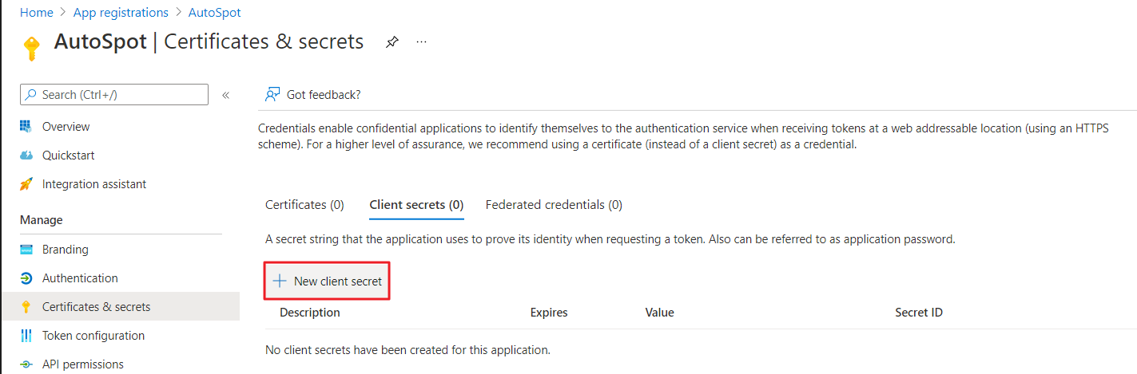Open App registrations breadcrumb link
The height and width of the screenshot is (374, 1137).
pyautogui.click(x=121, y=13)
